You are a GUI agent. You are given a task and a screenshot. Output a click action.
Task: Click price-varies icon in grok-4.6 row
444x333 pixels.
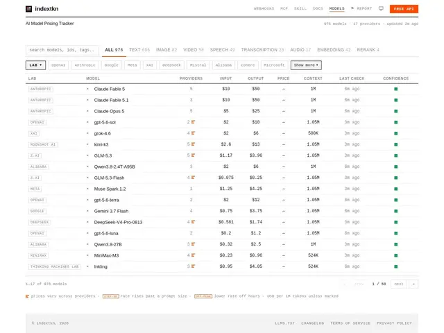coord(193,133)
